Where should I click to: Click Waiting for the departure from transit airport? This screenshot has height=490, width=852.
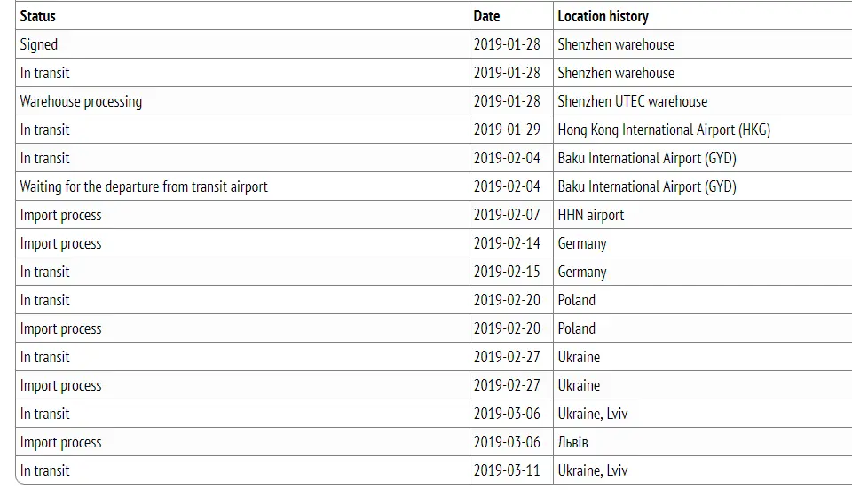(242, 186)
